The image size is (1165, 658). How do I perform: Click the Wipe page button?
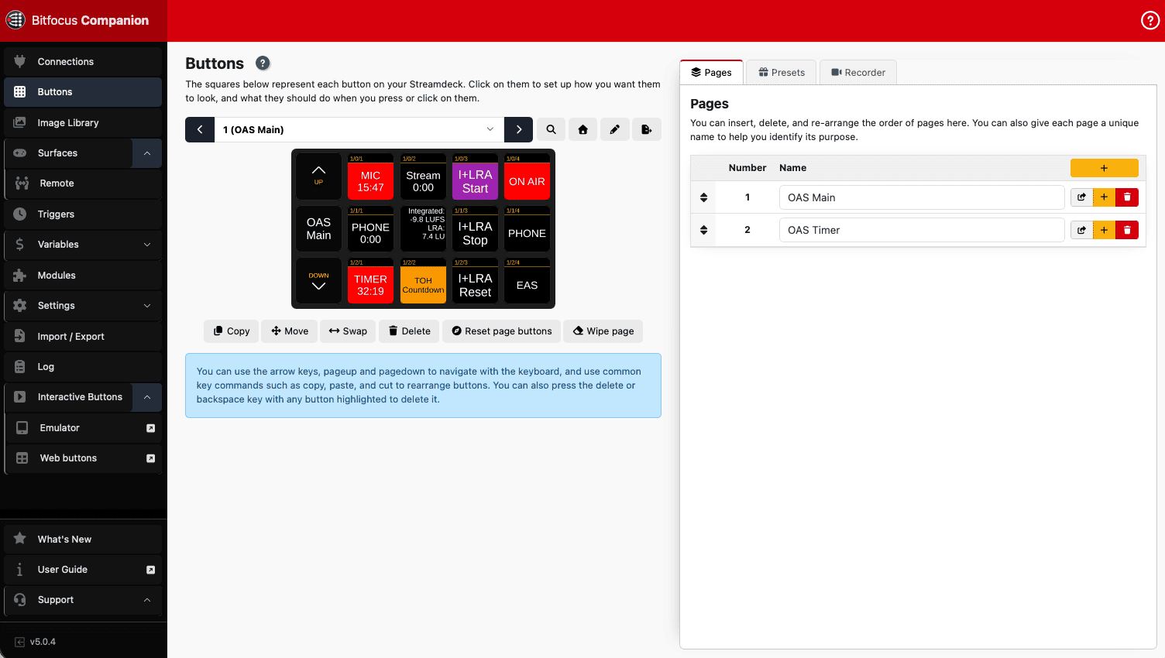603,331
